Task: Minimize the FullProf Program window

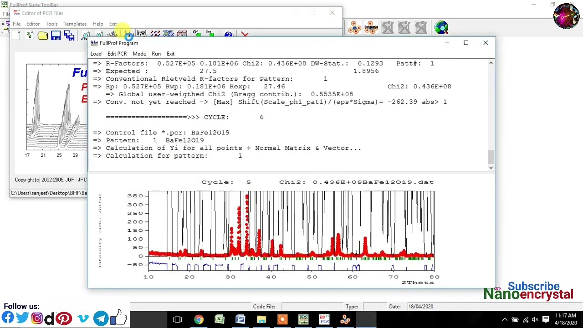Action: [447, 43]
